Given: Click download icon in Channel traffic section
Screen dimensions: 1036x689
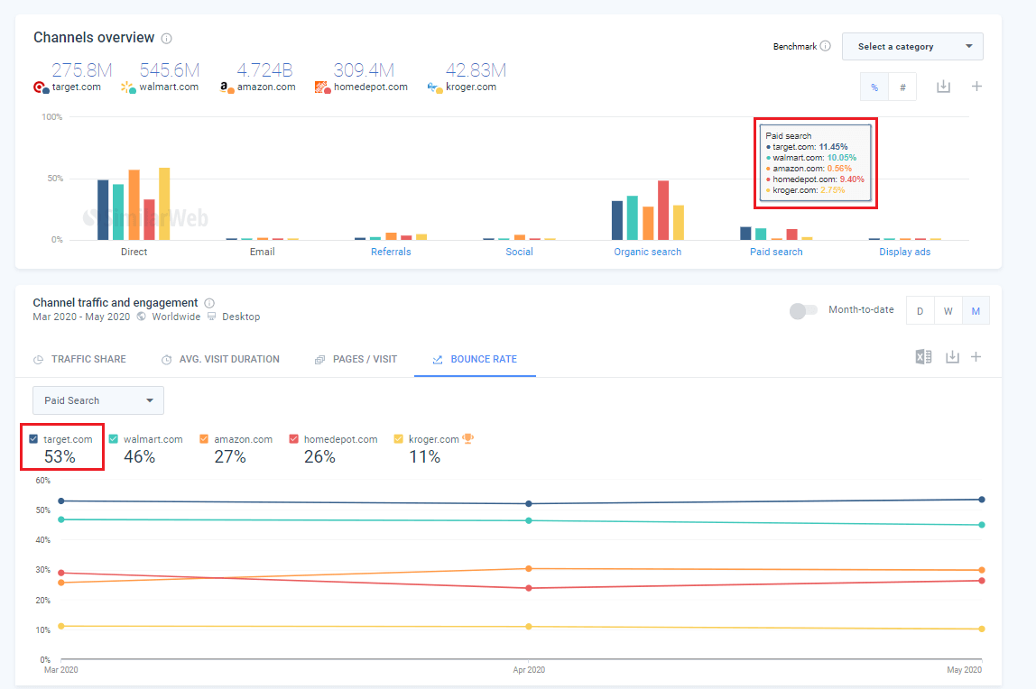Looking at the screenshot, I should point(952,357).
